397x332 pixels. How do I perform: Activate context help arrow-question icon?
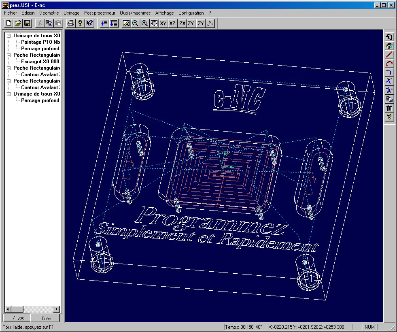(x=89, y=23)
